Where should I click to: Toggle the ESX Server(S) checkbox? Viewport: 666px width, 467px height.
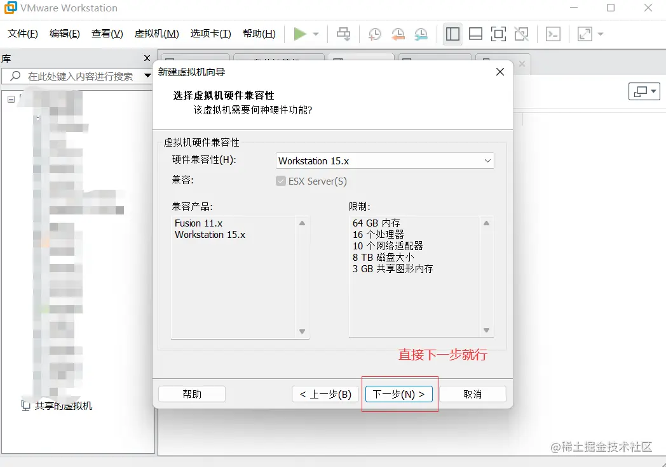[x=281, y=181]
